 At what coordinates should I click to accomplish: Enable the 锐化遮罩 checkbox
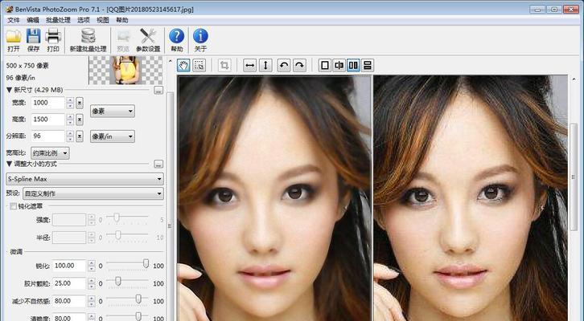[x=13, y=206]
